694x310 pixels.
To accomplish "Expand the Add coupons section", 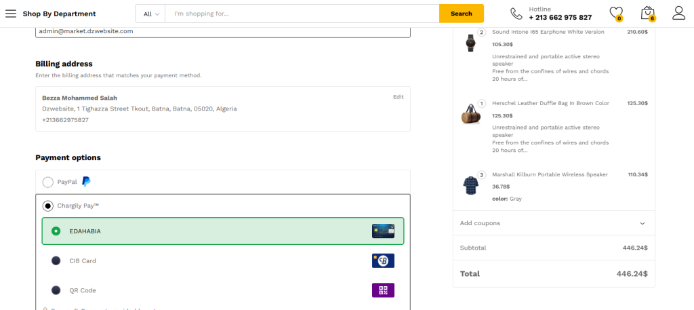I will 554,223.
